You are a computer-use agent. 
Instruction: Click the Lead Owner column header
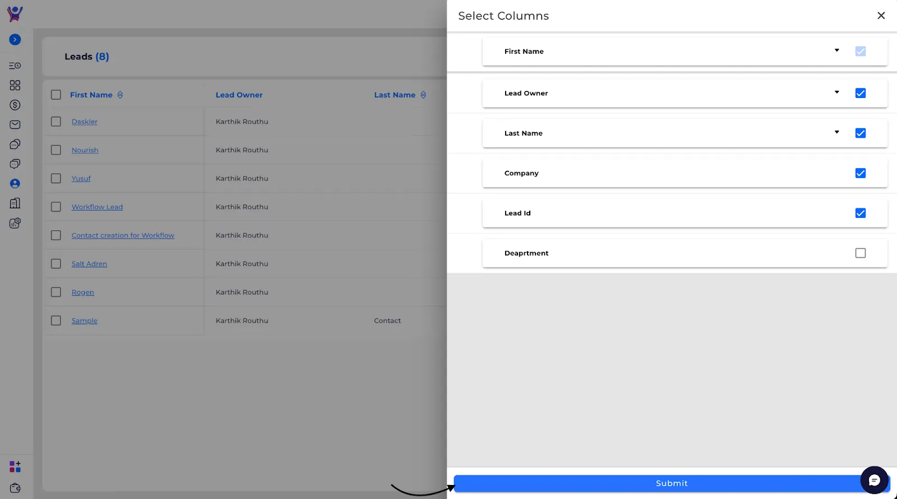point(239,95)
